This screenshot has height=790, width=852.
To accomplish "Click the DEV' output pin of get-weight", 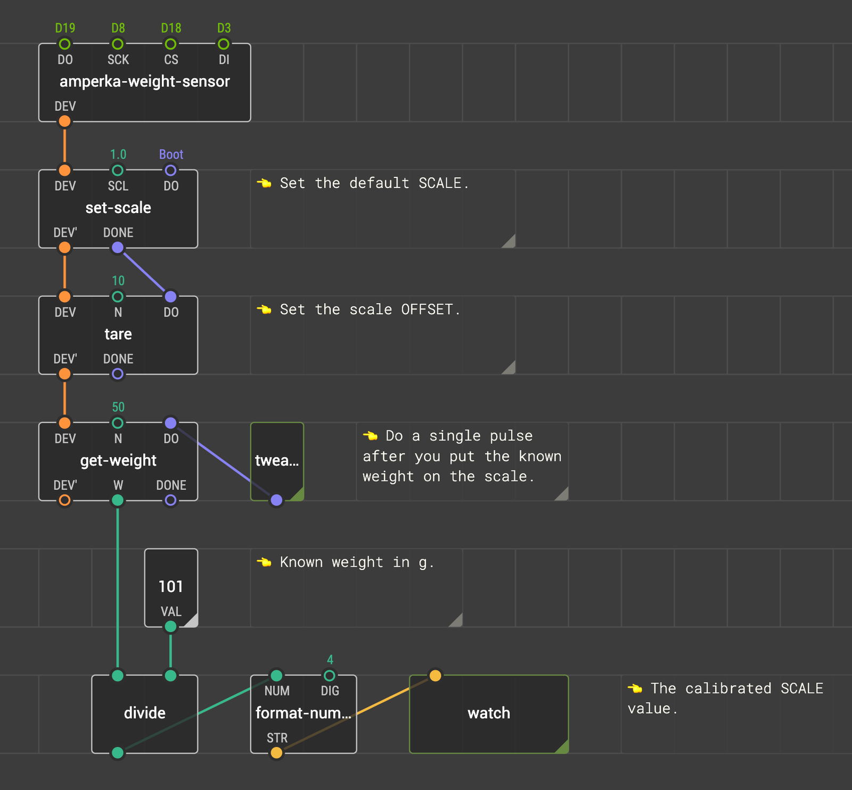I will [64, 500].
